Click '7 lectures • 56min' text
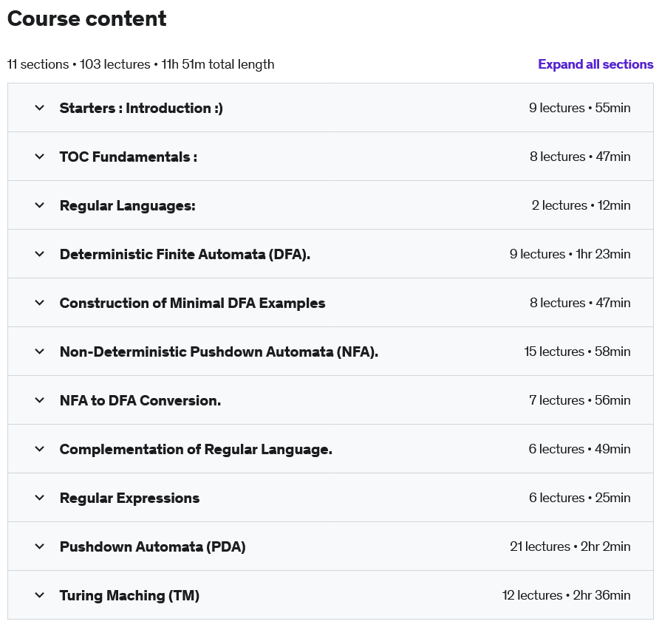 [579, 400]
